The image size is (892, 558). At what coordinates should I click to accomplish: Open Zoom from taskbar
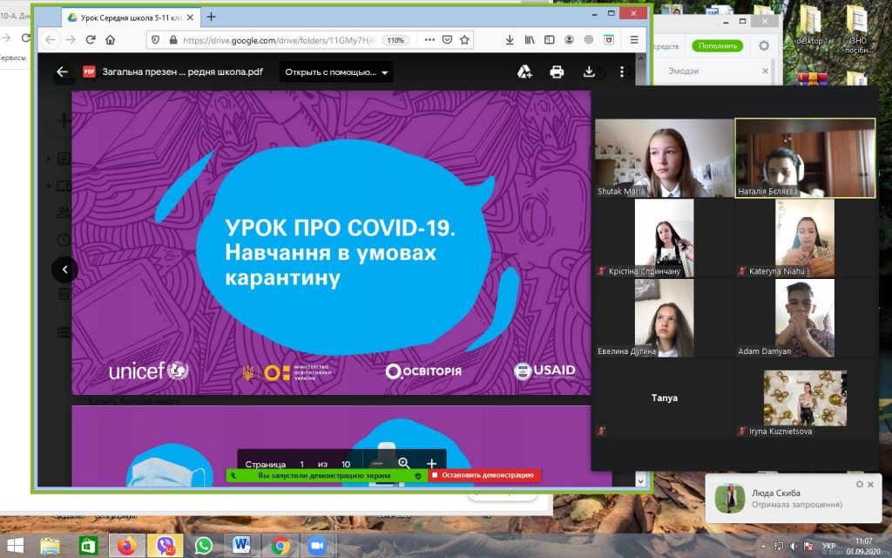[317, 546]
